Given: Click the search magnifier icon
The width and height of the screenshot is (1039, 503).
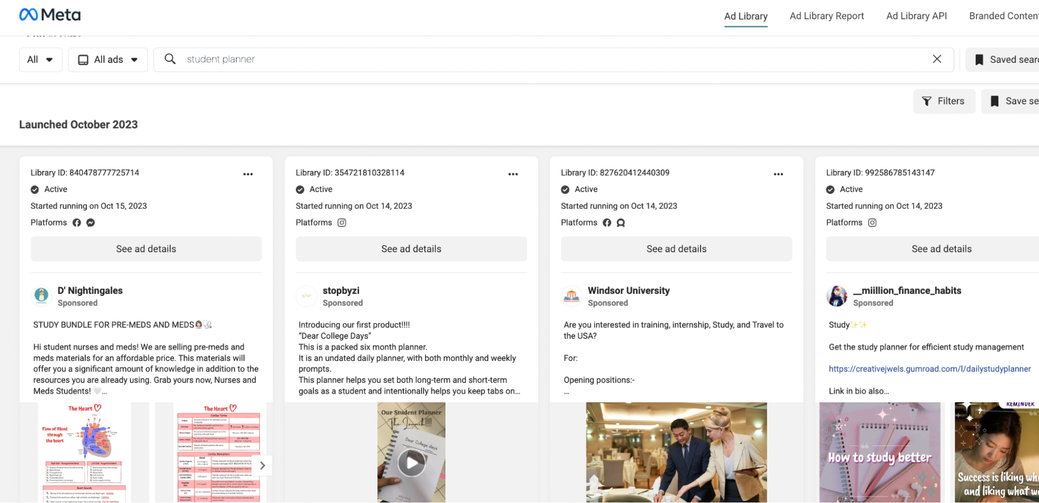Looking at the screenshot, I should [170, 59].
